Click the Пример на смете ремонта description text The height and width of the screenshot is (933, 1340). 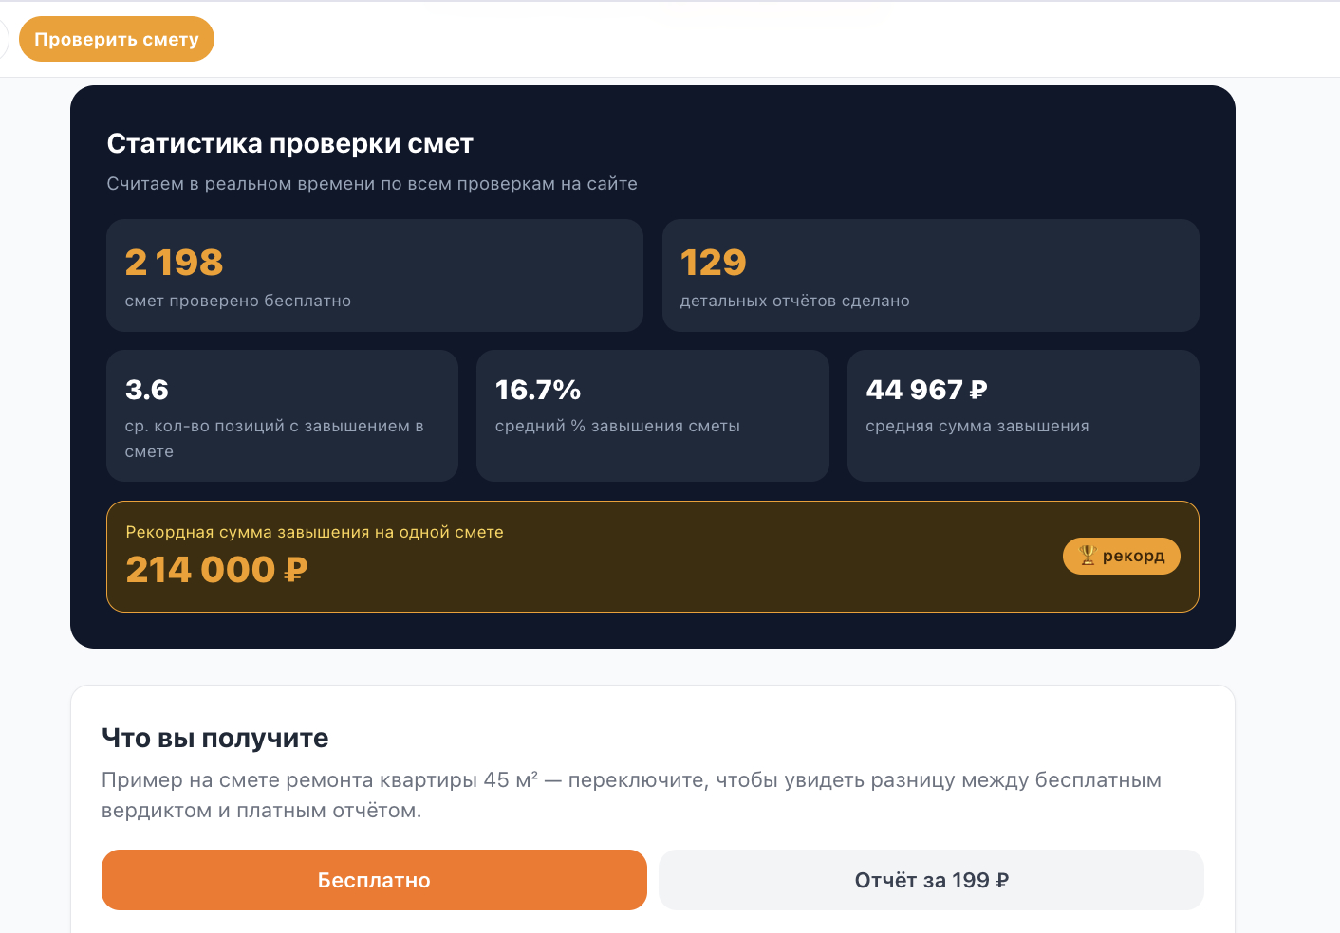631,796
